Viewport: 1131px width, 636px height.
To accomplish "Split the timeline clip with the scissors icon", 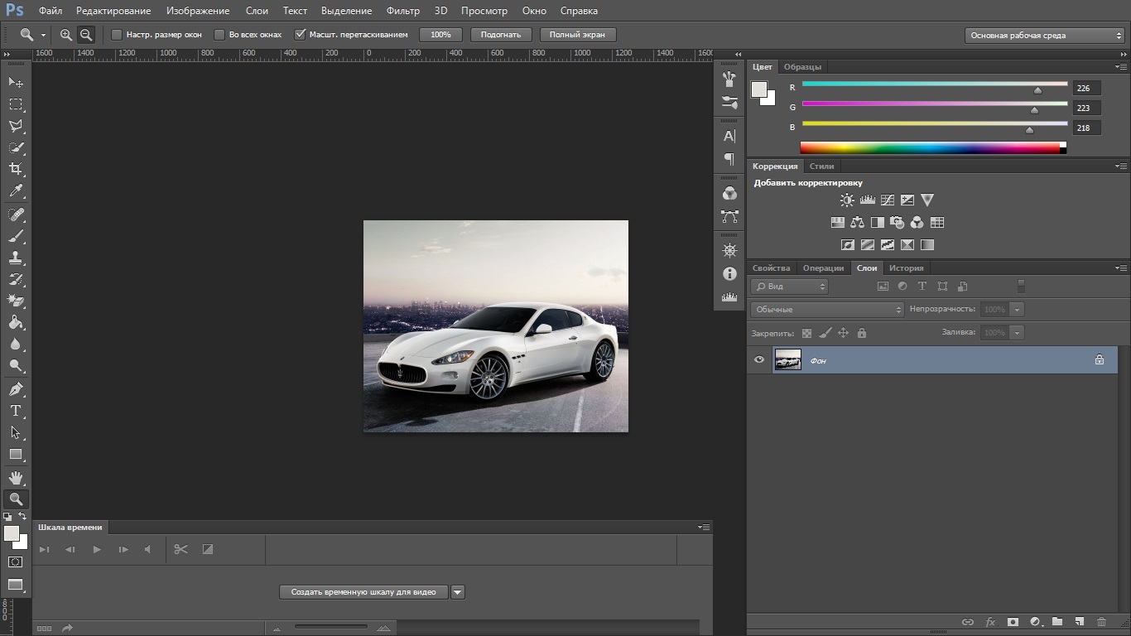I will 181,549.
